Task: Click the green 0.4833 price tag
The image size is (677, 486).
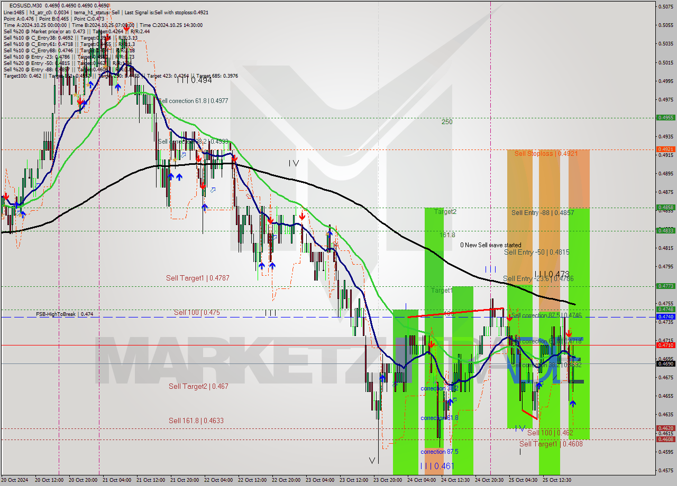Action: point(665,230)
